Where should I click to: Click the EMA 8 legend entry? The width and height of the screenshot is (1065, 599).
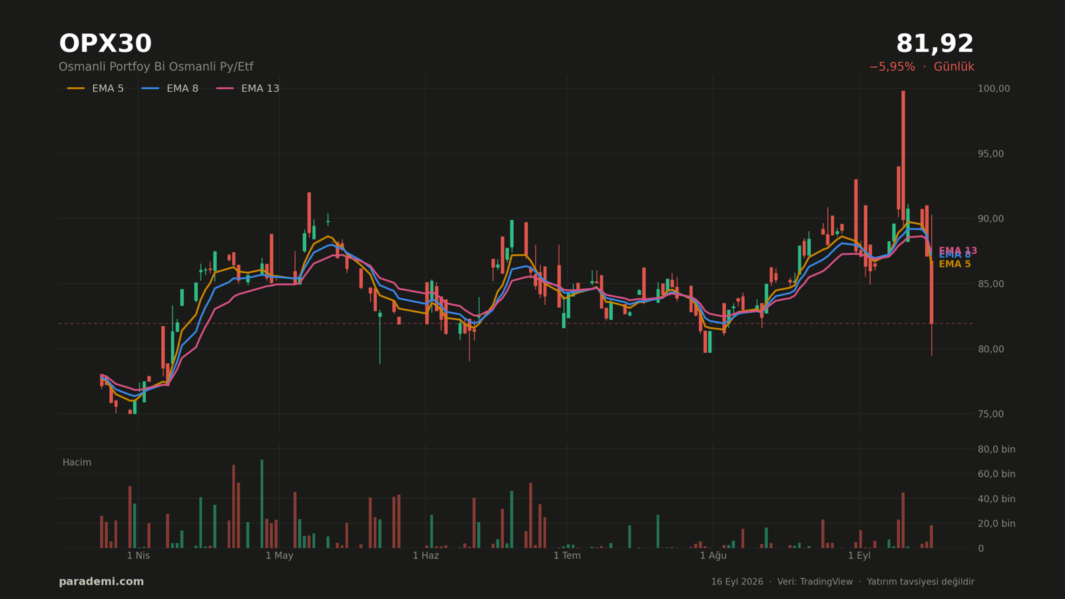point(170,89)
